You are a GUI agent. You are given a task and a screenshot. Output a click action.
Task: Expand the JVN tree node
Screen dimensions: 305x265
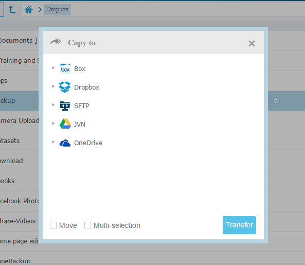coord(53,123)
